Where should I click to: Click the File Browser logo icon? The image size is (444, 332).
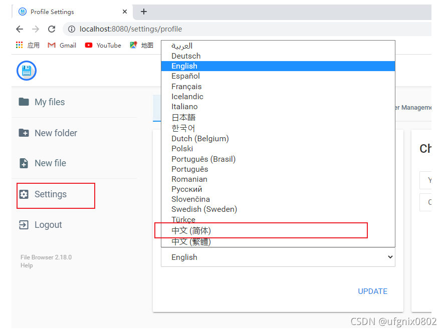point(27,71)
